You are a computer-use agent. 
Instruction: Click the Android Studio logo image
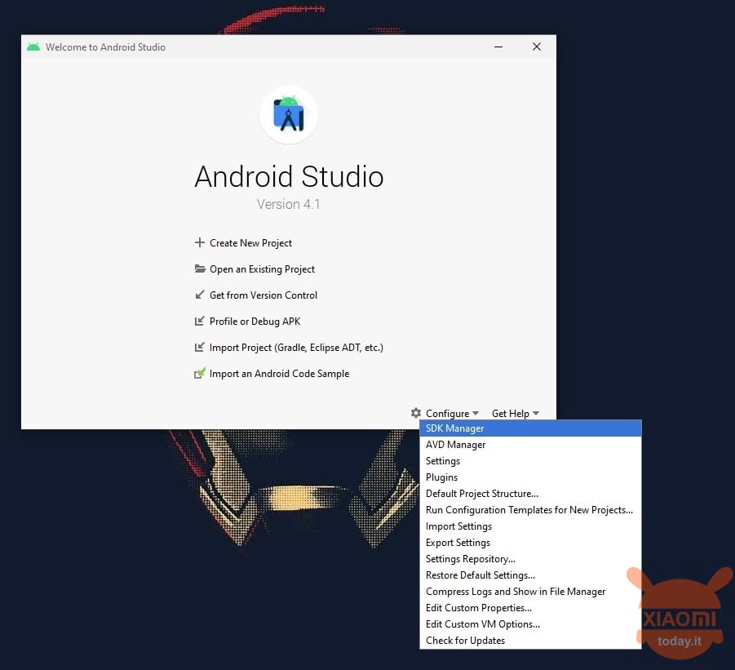pyautogui.click(x=289, y=114)
